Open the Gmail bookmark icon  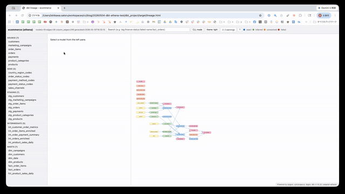[x=154, y=22]
